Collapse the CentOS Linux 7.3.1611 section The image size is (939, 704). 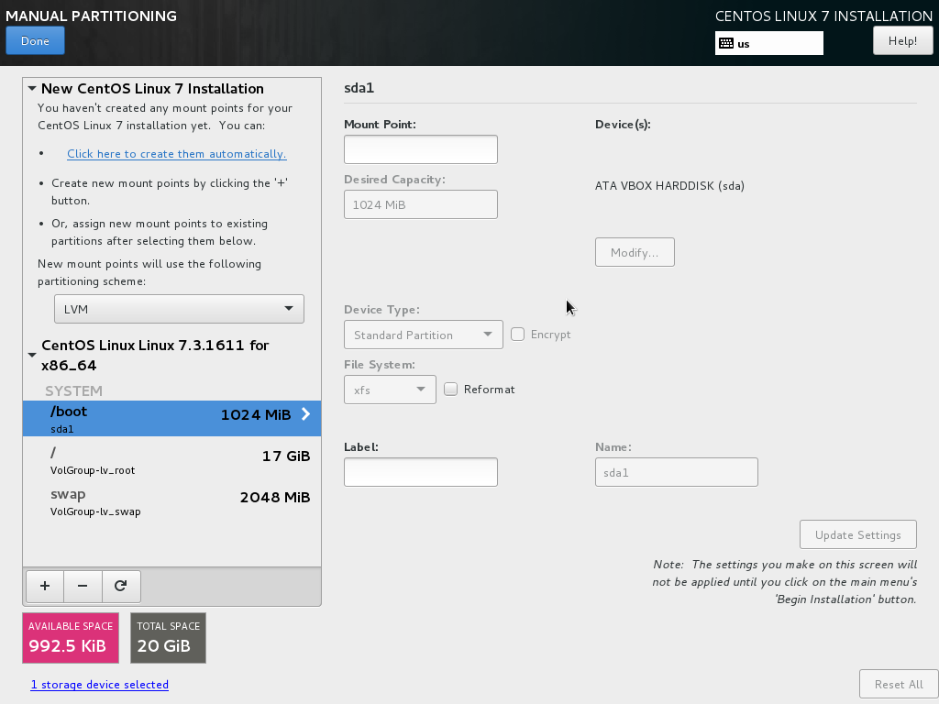32,355
